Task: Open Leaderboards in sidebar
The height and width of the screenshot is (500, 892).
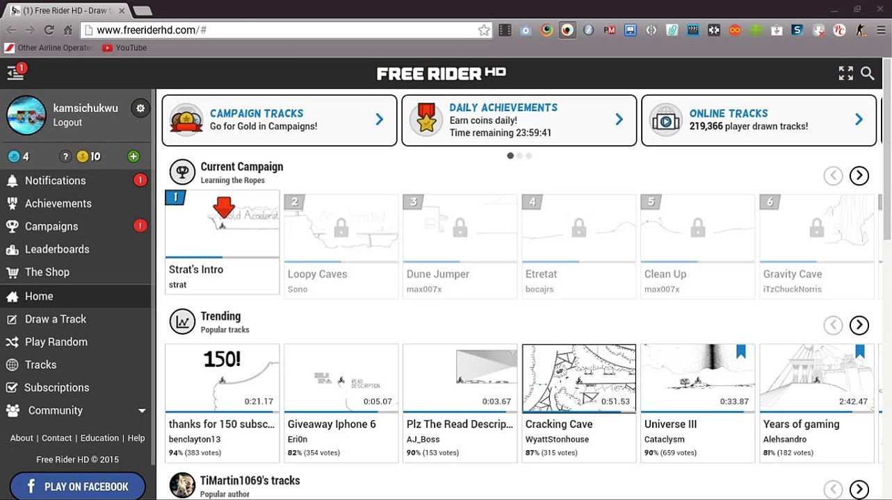Action: (x=76, y=249)
